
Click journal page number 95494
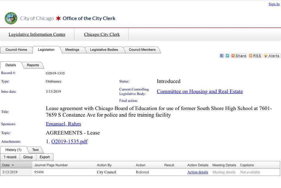click(39, 172)
